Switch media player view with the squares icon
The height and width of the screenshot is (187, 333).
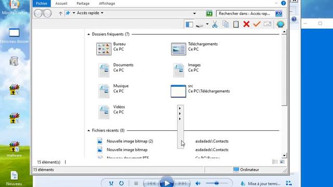coord(289,183)
